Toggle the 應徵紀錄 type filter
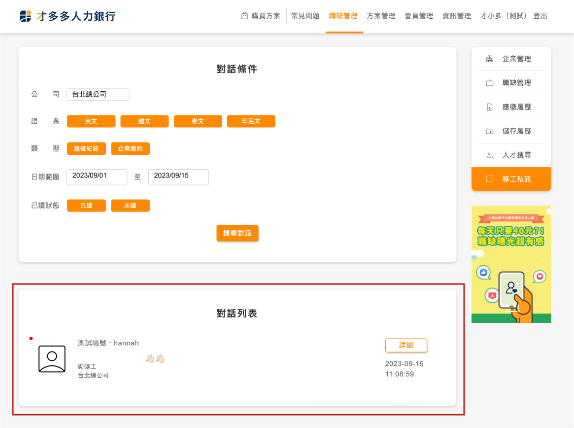Screen dimensions: 574x428 (86, 148)
